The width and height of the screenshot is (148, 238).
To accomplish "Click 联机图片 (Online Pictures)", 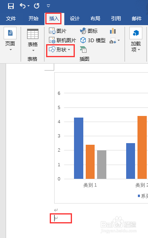I will click(62, 40).
